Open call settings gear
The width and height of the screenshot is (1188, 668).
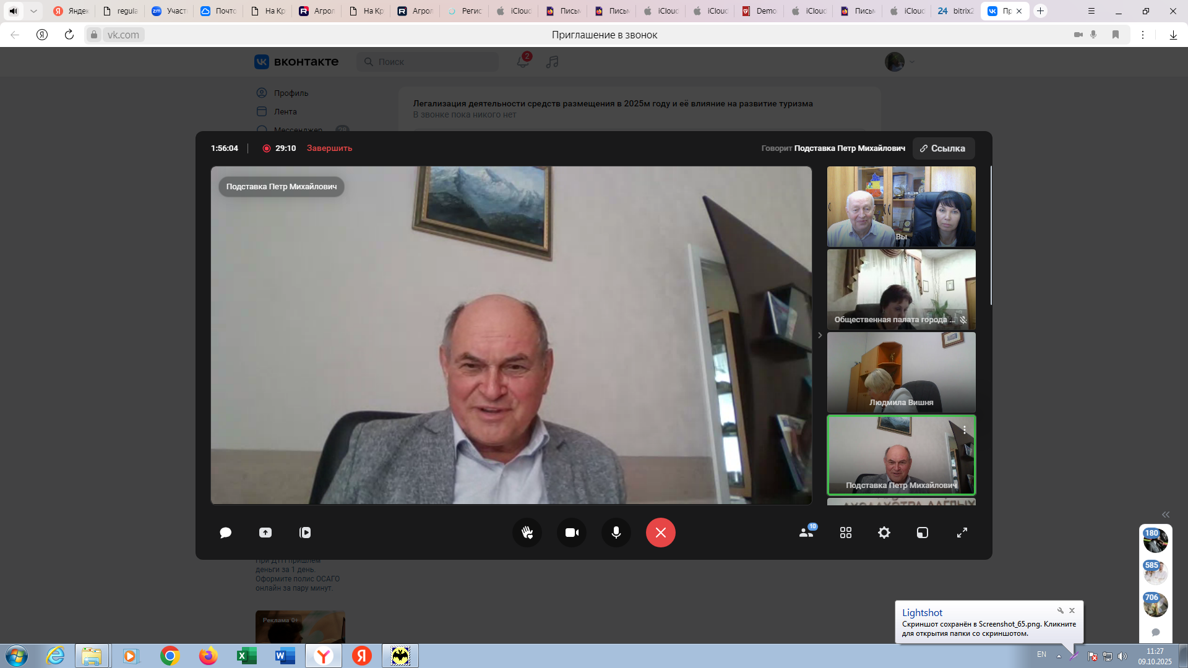coord(884,533)
